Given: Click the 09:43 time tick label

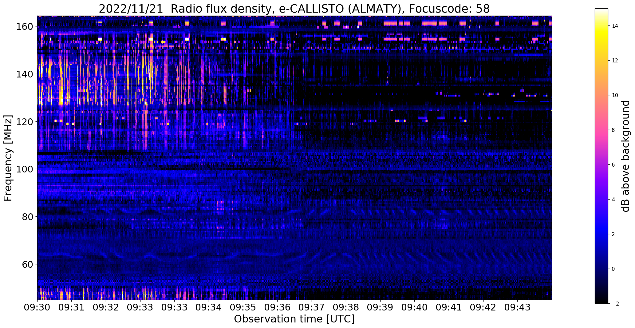Looking at the screenshot, I should (517, 307).
